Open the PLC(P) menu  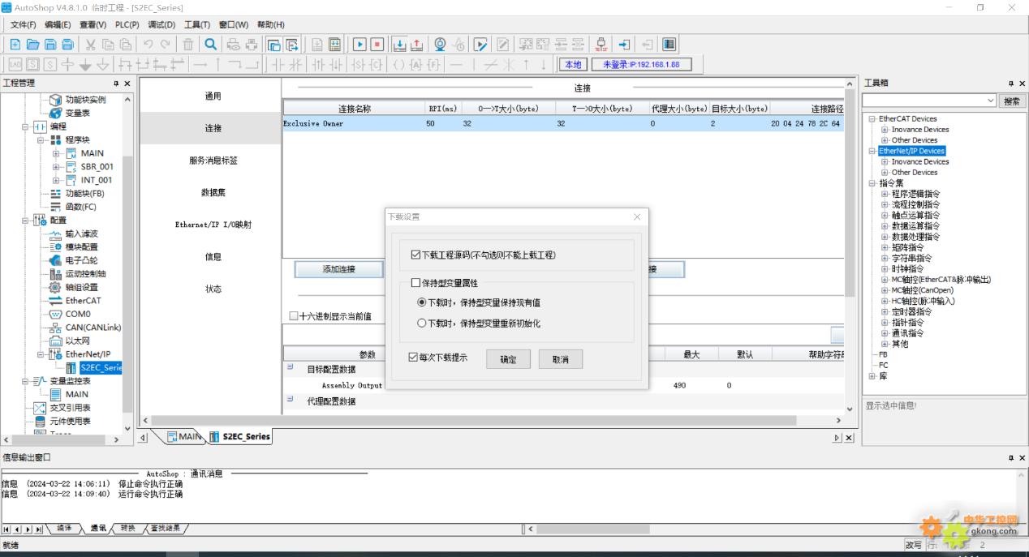tap(127, 25)
